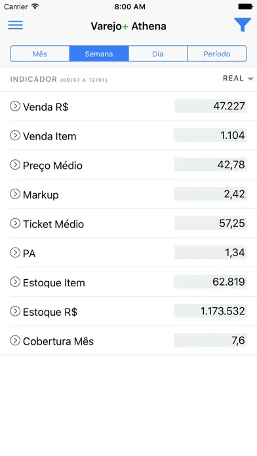This screenshot has height=456, width=257.
Task: Expand the Cobertura Mês indicator
Action: coord(15,341)
